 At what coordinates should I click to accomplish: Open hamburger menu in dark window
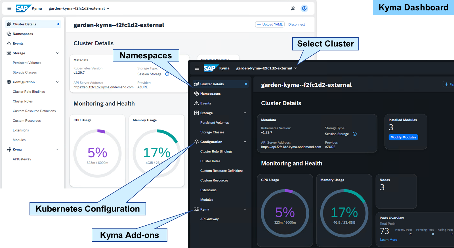pyautogui.click(x=197, y=68)
